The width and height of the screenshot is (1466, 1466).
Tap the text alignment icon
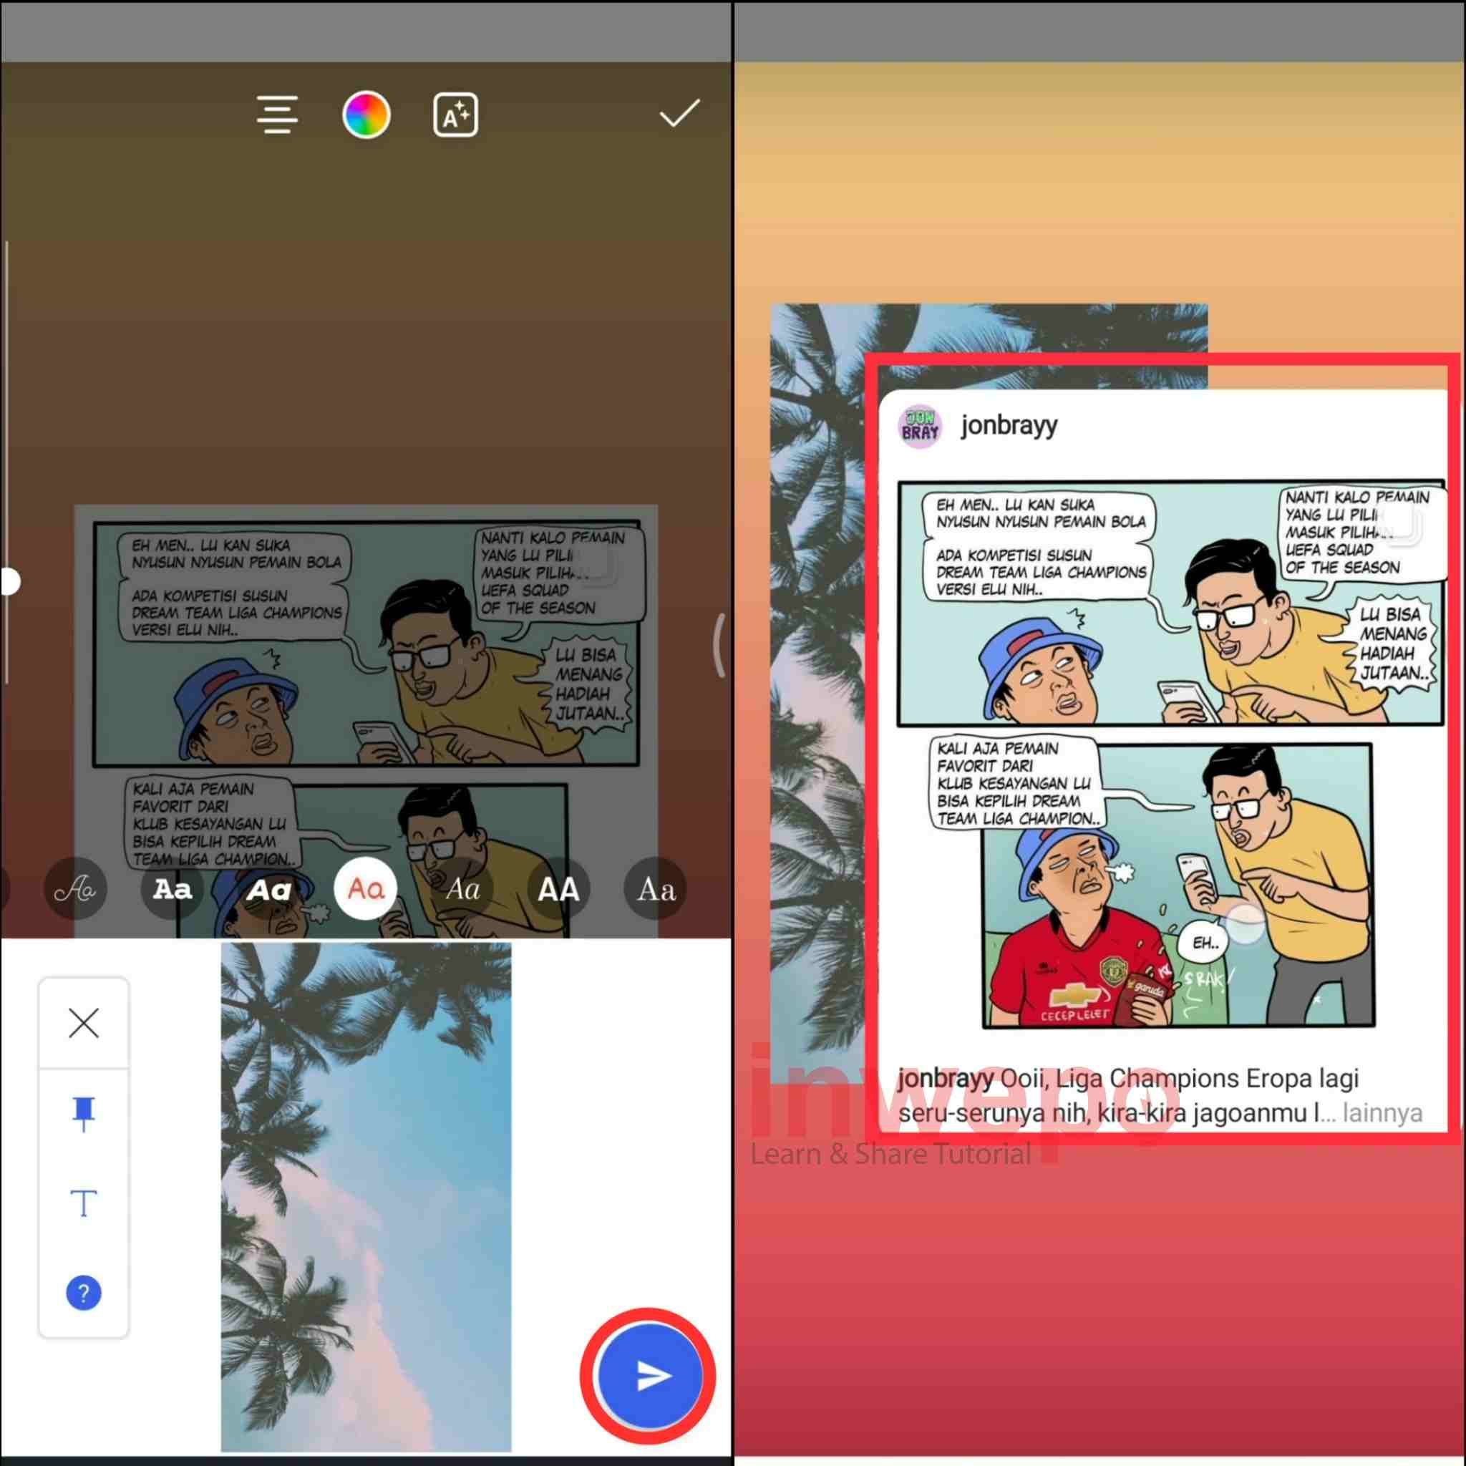coord(277,115)
